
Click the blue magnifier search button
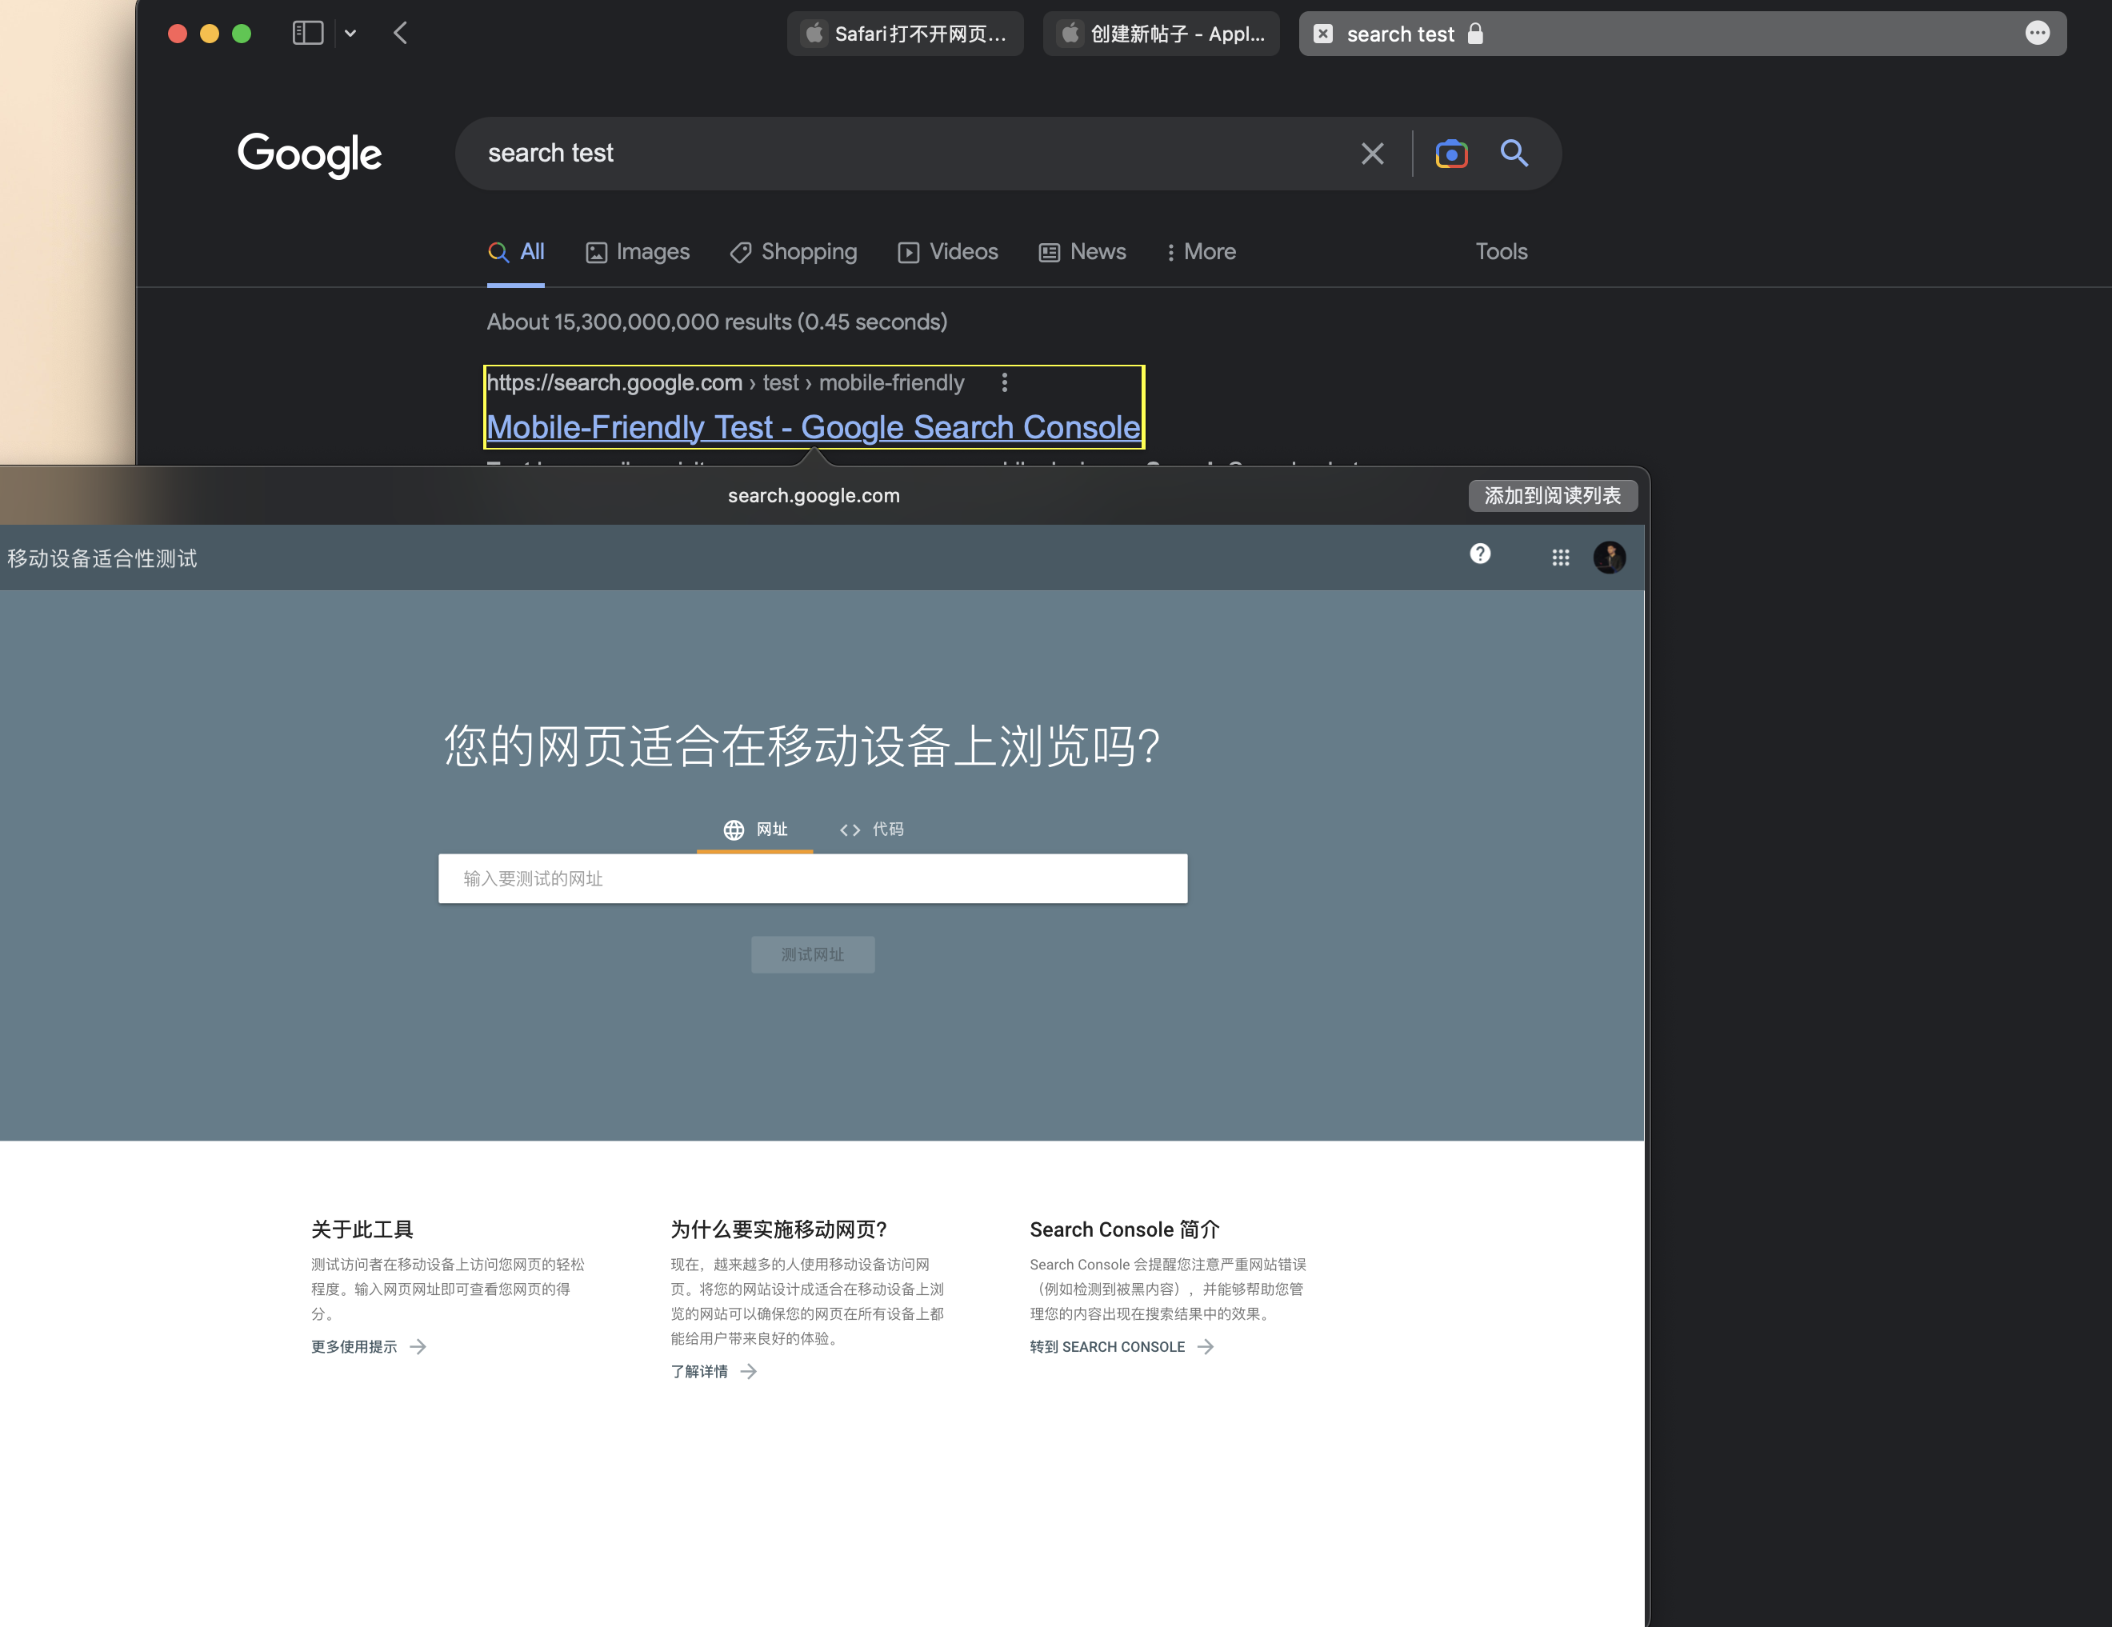coord(1514,154)
